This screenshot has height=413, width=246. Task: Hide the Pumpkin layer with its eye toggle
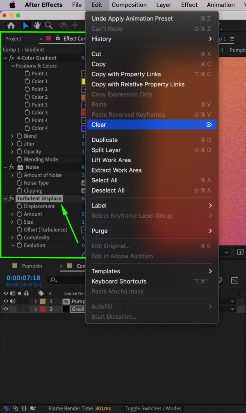(5, 301)
